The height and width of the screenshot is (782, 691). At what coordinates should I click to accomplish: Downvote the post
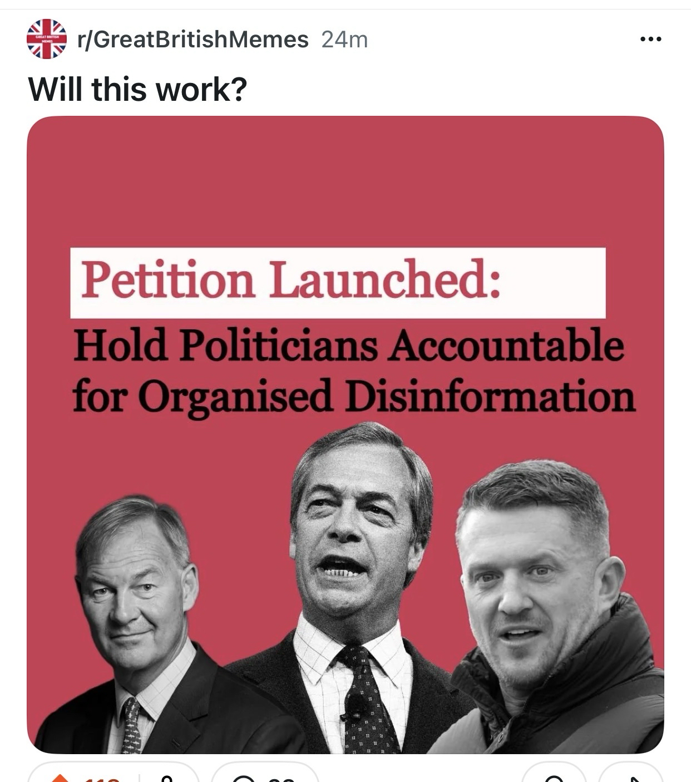point(165,779)
